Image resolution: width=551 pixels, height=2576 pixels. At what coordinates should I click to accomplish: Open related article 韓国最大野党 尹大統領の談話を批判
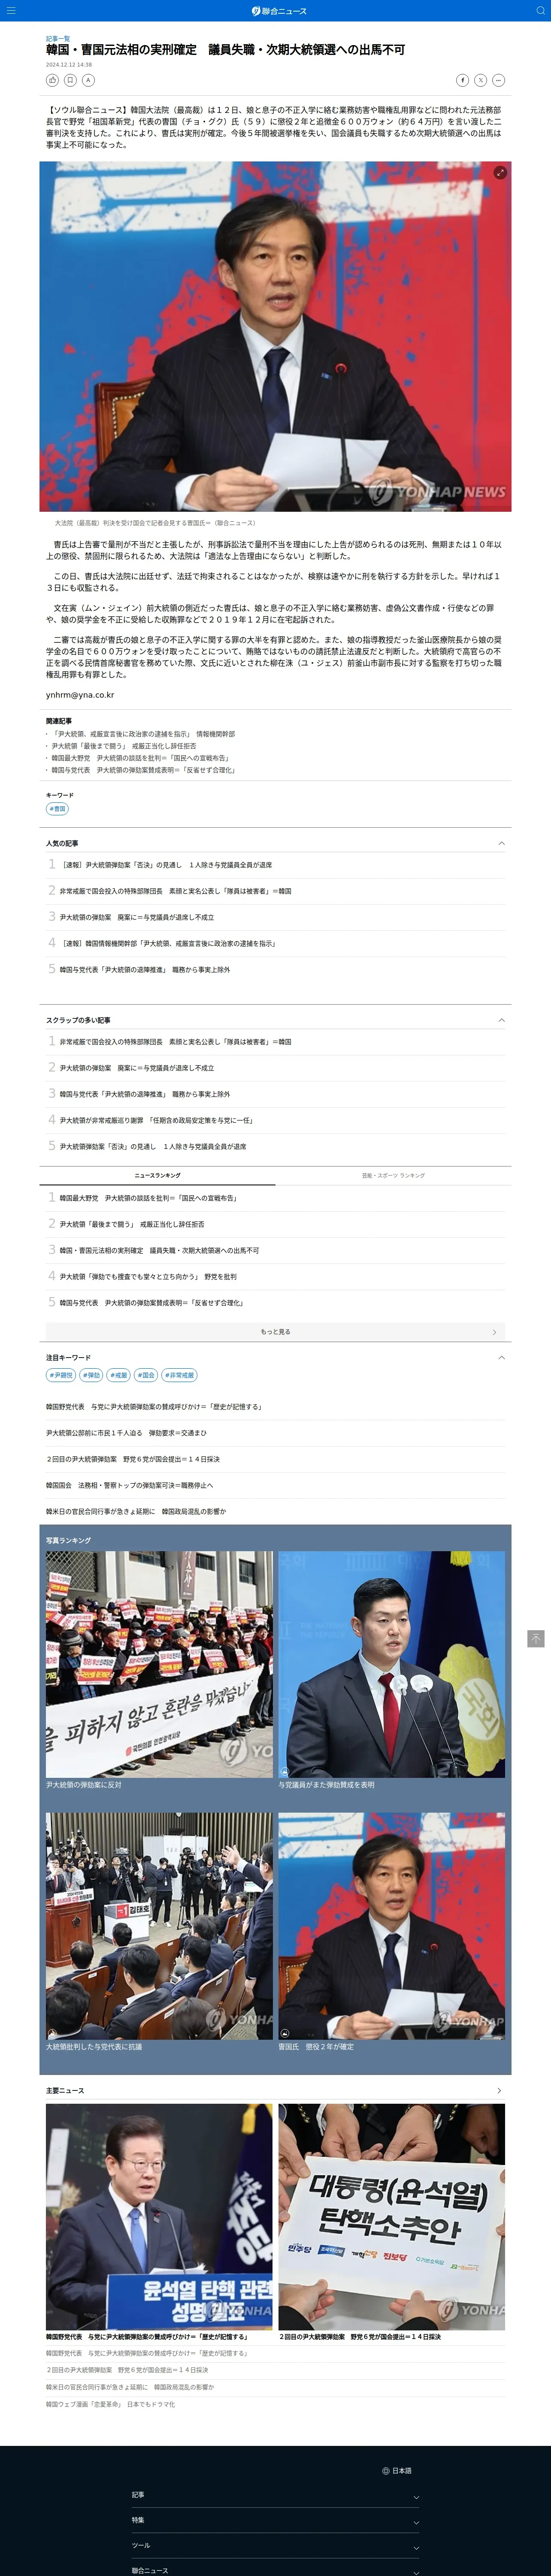pos(140,758)
